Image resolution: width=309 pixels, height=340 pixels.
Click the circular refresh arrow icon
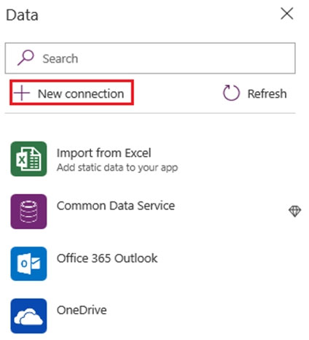click(231, 93)
